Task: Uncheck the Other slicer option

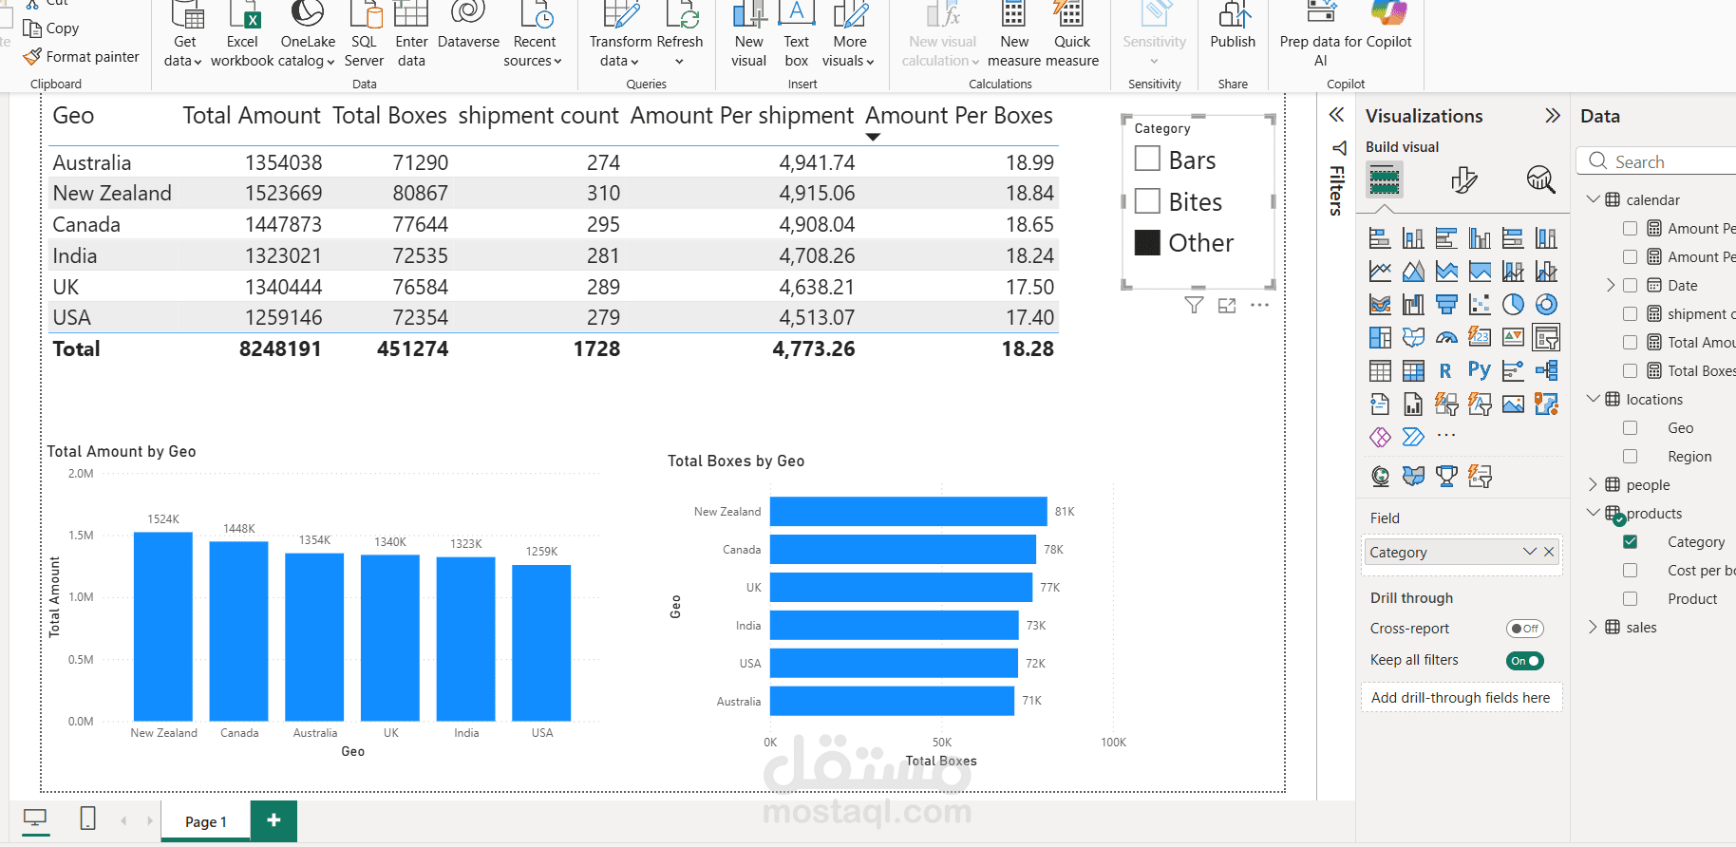Action: click(x=1147, y=242)
